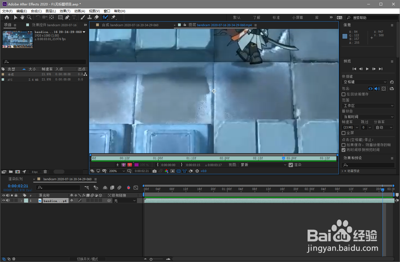Viewport: 400px width, 262px height.
Task: Toggle audio inclusion speaker in Preview panel
Action: point(377,89)
